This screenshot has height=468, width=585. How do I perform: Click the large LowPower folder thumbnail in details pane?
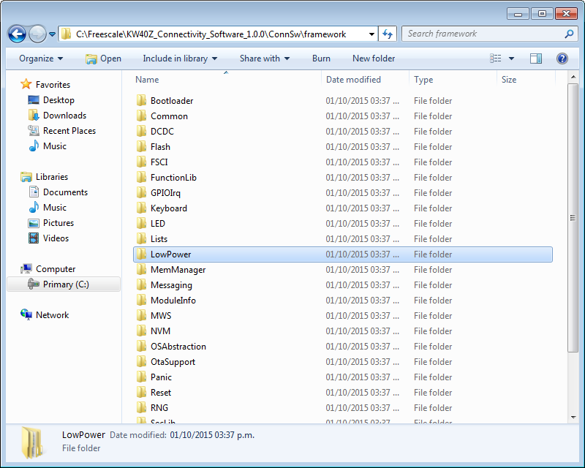click(32, 442)
